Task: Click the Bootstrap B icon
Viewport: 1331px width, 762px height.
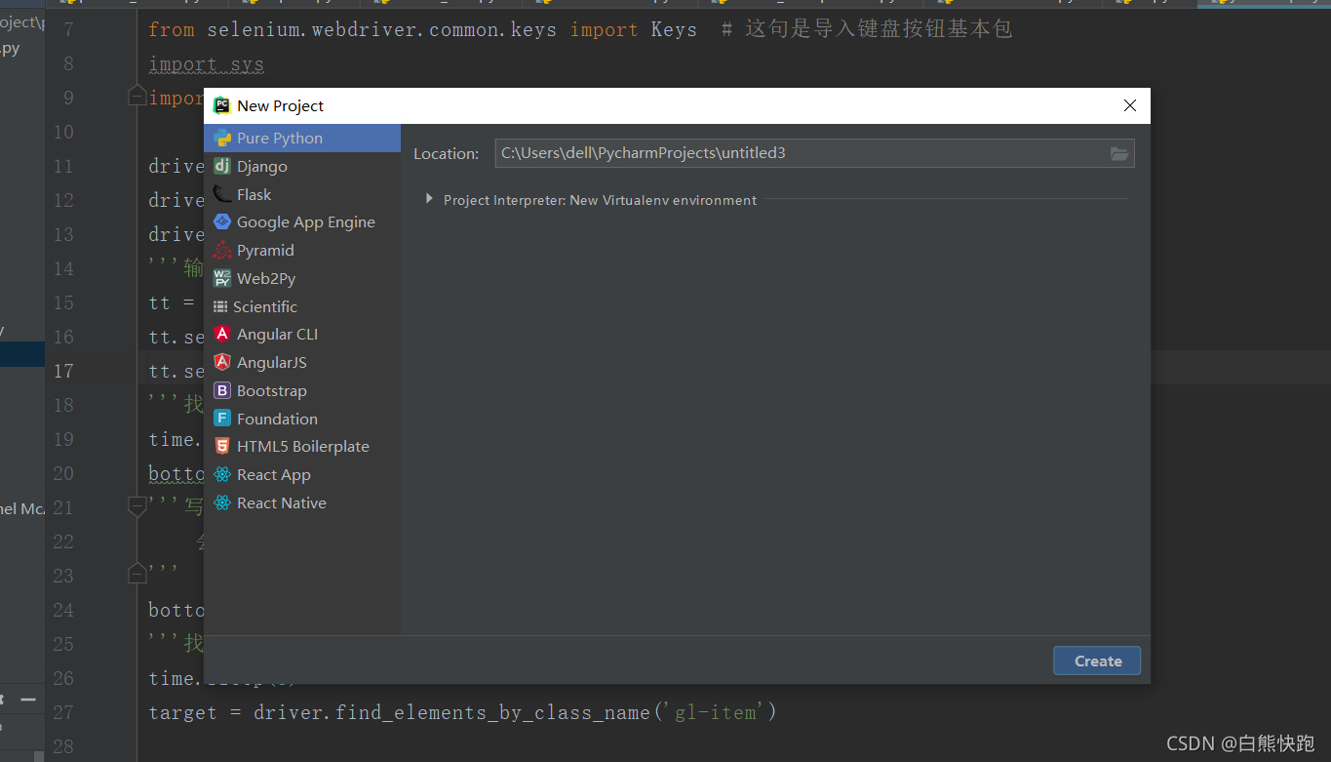Action: 222,390
